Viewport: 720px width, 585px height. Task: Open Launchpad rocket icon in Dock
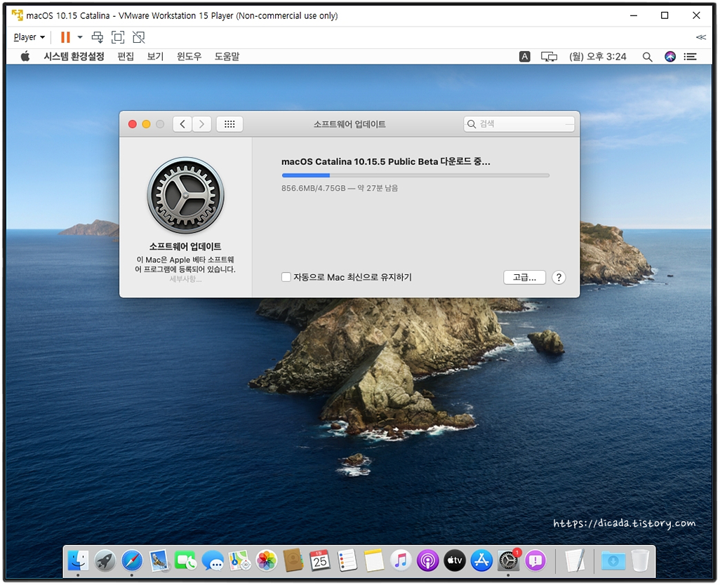pyautogui.click(x=105, y=560)
